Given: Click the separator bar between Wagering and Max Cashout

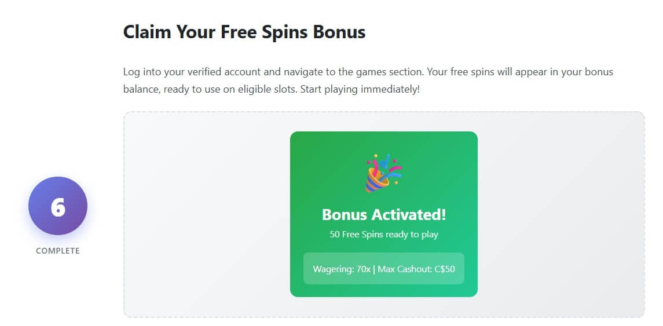Looking at the screenshot, I should click(x=374, y=269).
